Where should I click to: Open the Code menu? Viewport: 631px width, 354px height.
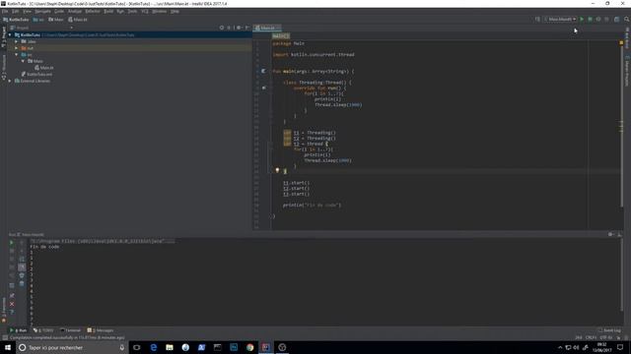pyautogui.click(x=59, y=11)
